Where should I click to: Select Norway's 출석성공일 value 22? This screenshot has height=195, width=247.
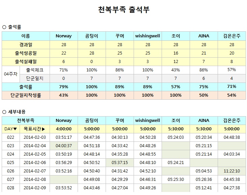(x=64, y=53)
